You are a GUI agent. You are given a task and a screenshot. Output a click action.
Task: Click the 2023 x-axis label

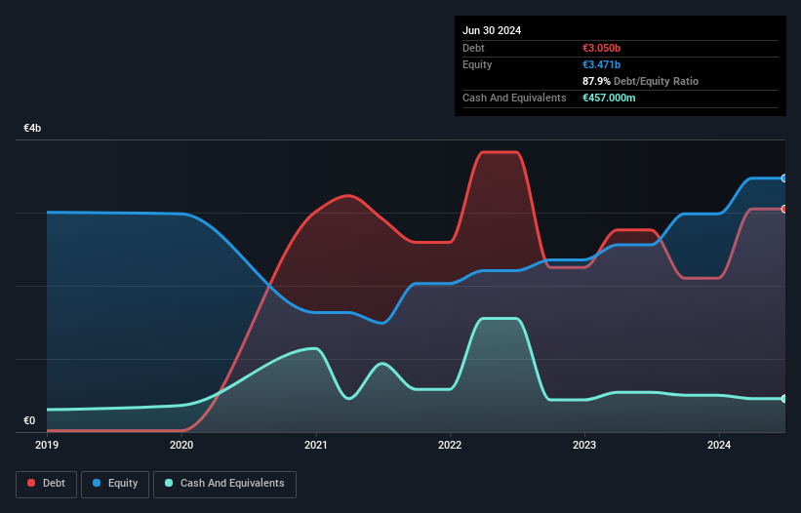pos(584,445)
